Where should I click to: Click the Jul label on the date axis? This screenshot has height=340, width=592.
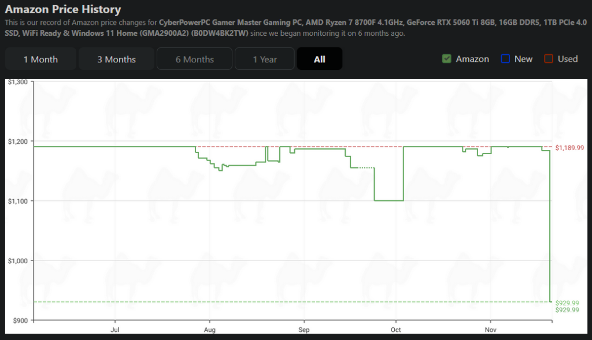point(115,330)
